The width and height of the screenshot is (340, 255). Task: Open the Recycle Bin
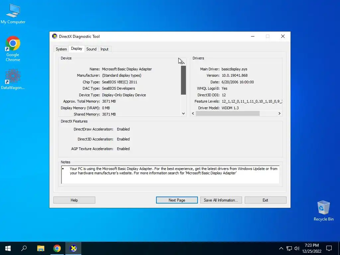point(323,211)
